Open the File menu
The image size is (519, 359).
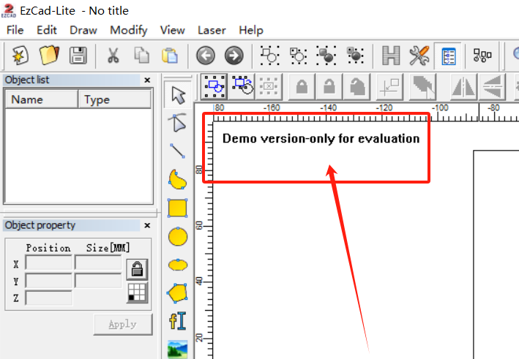pos(15,30)
